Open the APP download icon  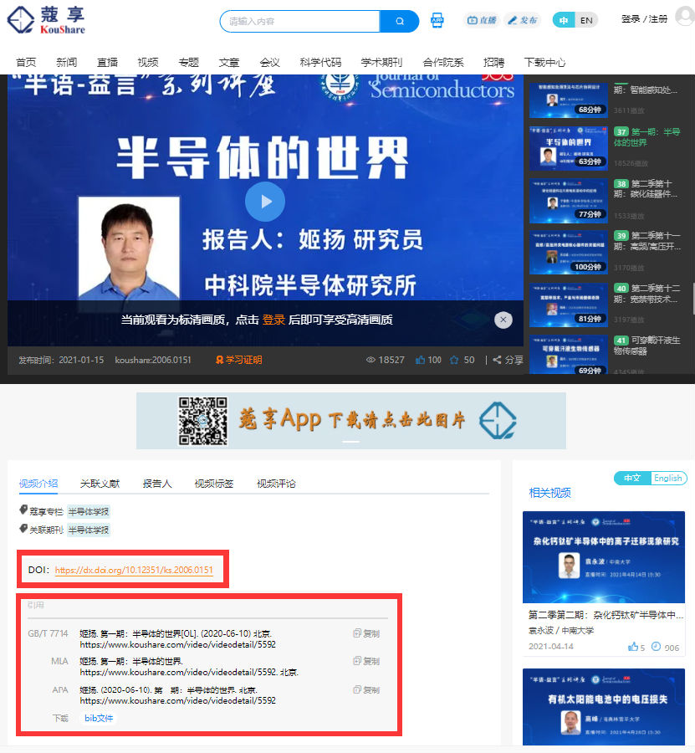437,20
